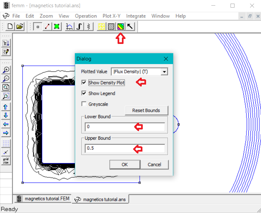Pan view with the blue up arrow
This screenshot has width=261, height=213.
click(6, 107)
